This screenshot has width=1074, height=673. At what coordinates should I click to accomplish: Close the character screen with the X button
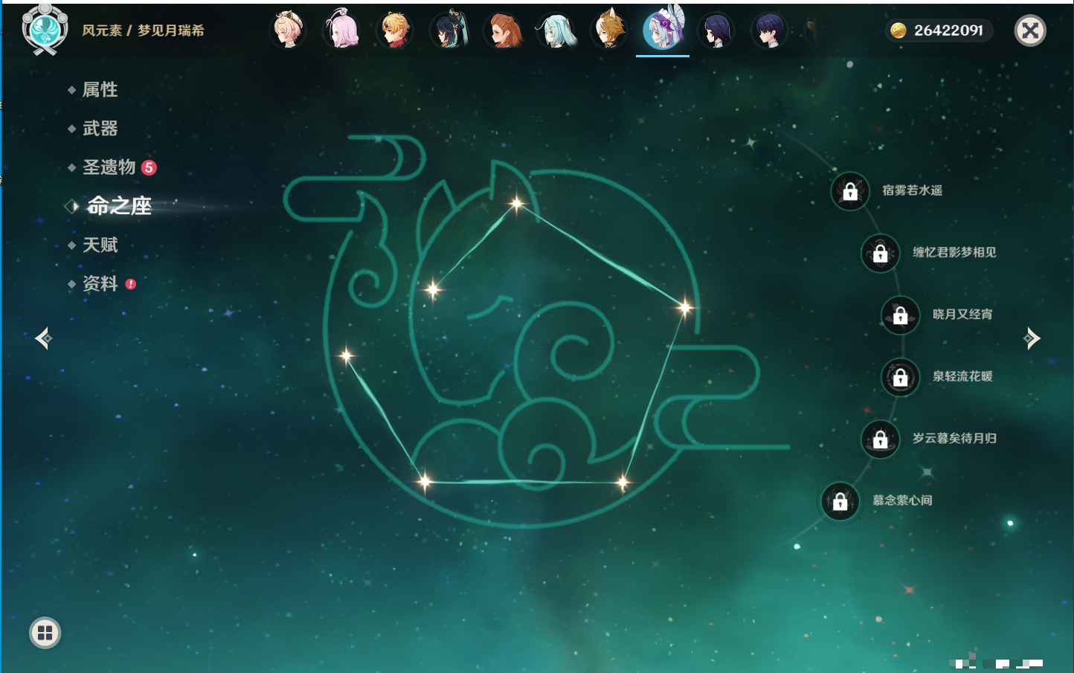pyautogui.click(x=1030, y=30)
